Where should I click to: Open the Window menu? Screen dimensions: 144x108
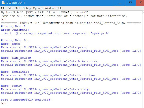tap(49, 8)
